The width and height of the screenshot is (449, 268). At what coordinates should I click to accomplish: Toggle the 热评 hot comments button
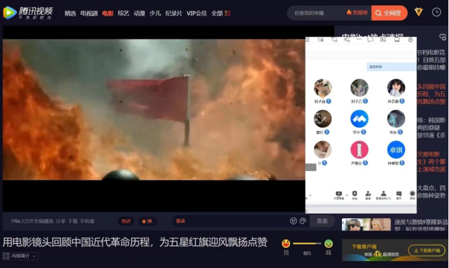tap(126, 221)
